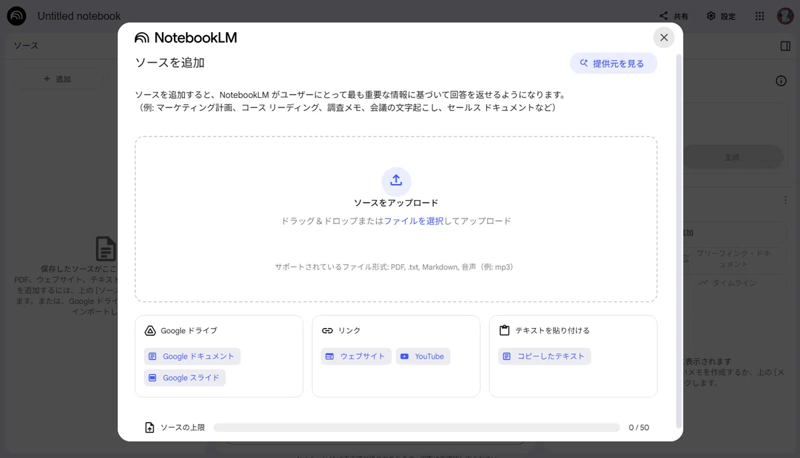Open the Google apps grid icon
This screenshot has height=458, width=800.
coord(759,16)
